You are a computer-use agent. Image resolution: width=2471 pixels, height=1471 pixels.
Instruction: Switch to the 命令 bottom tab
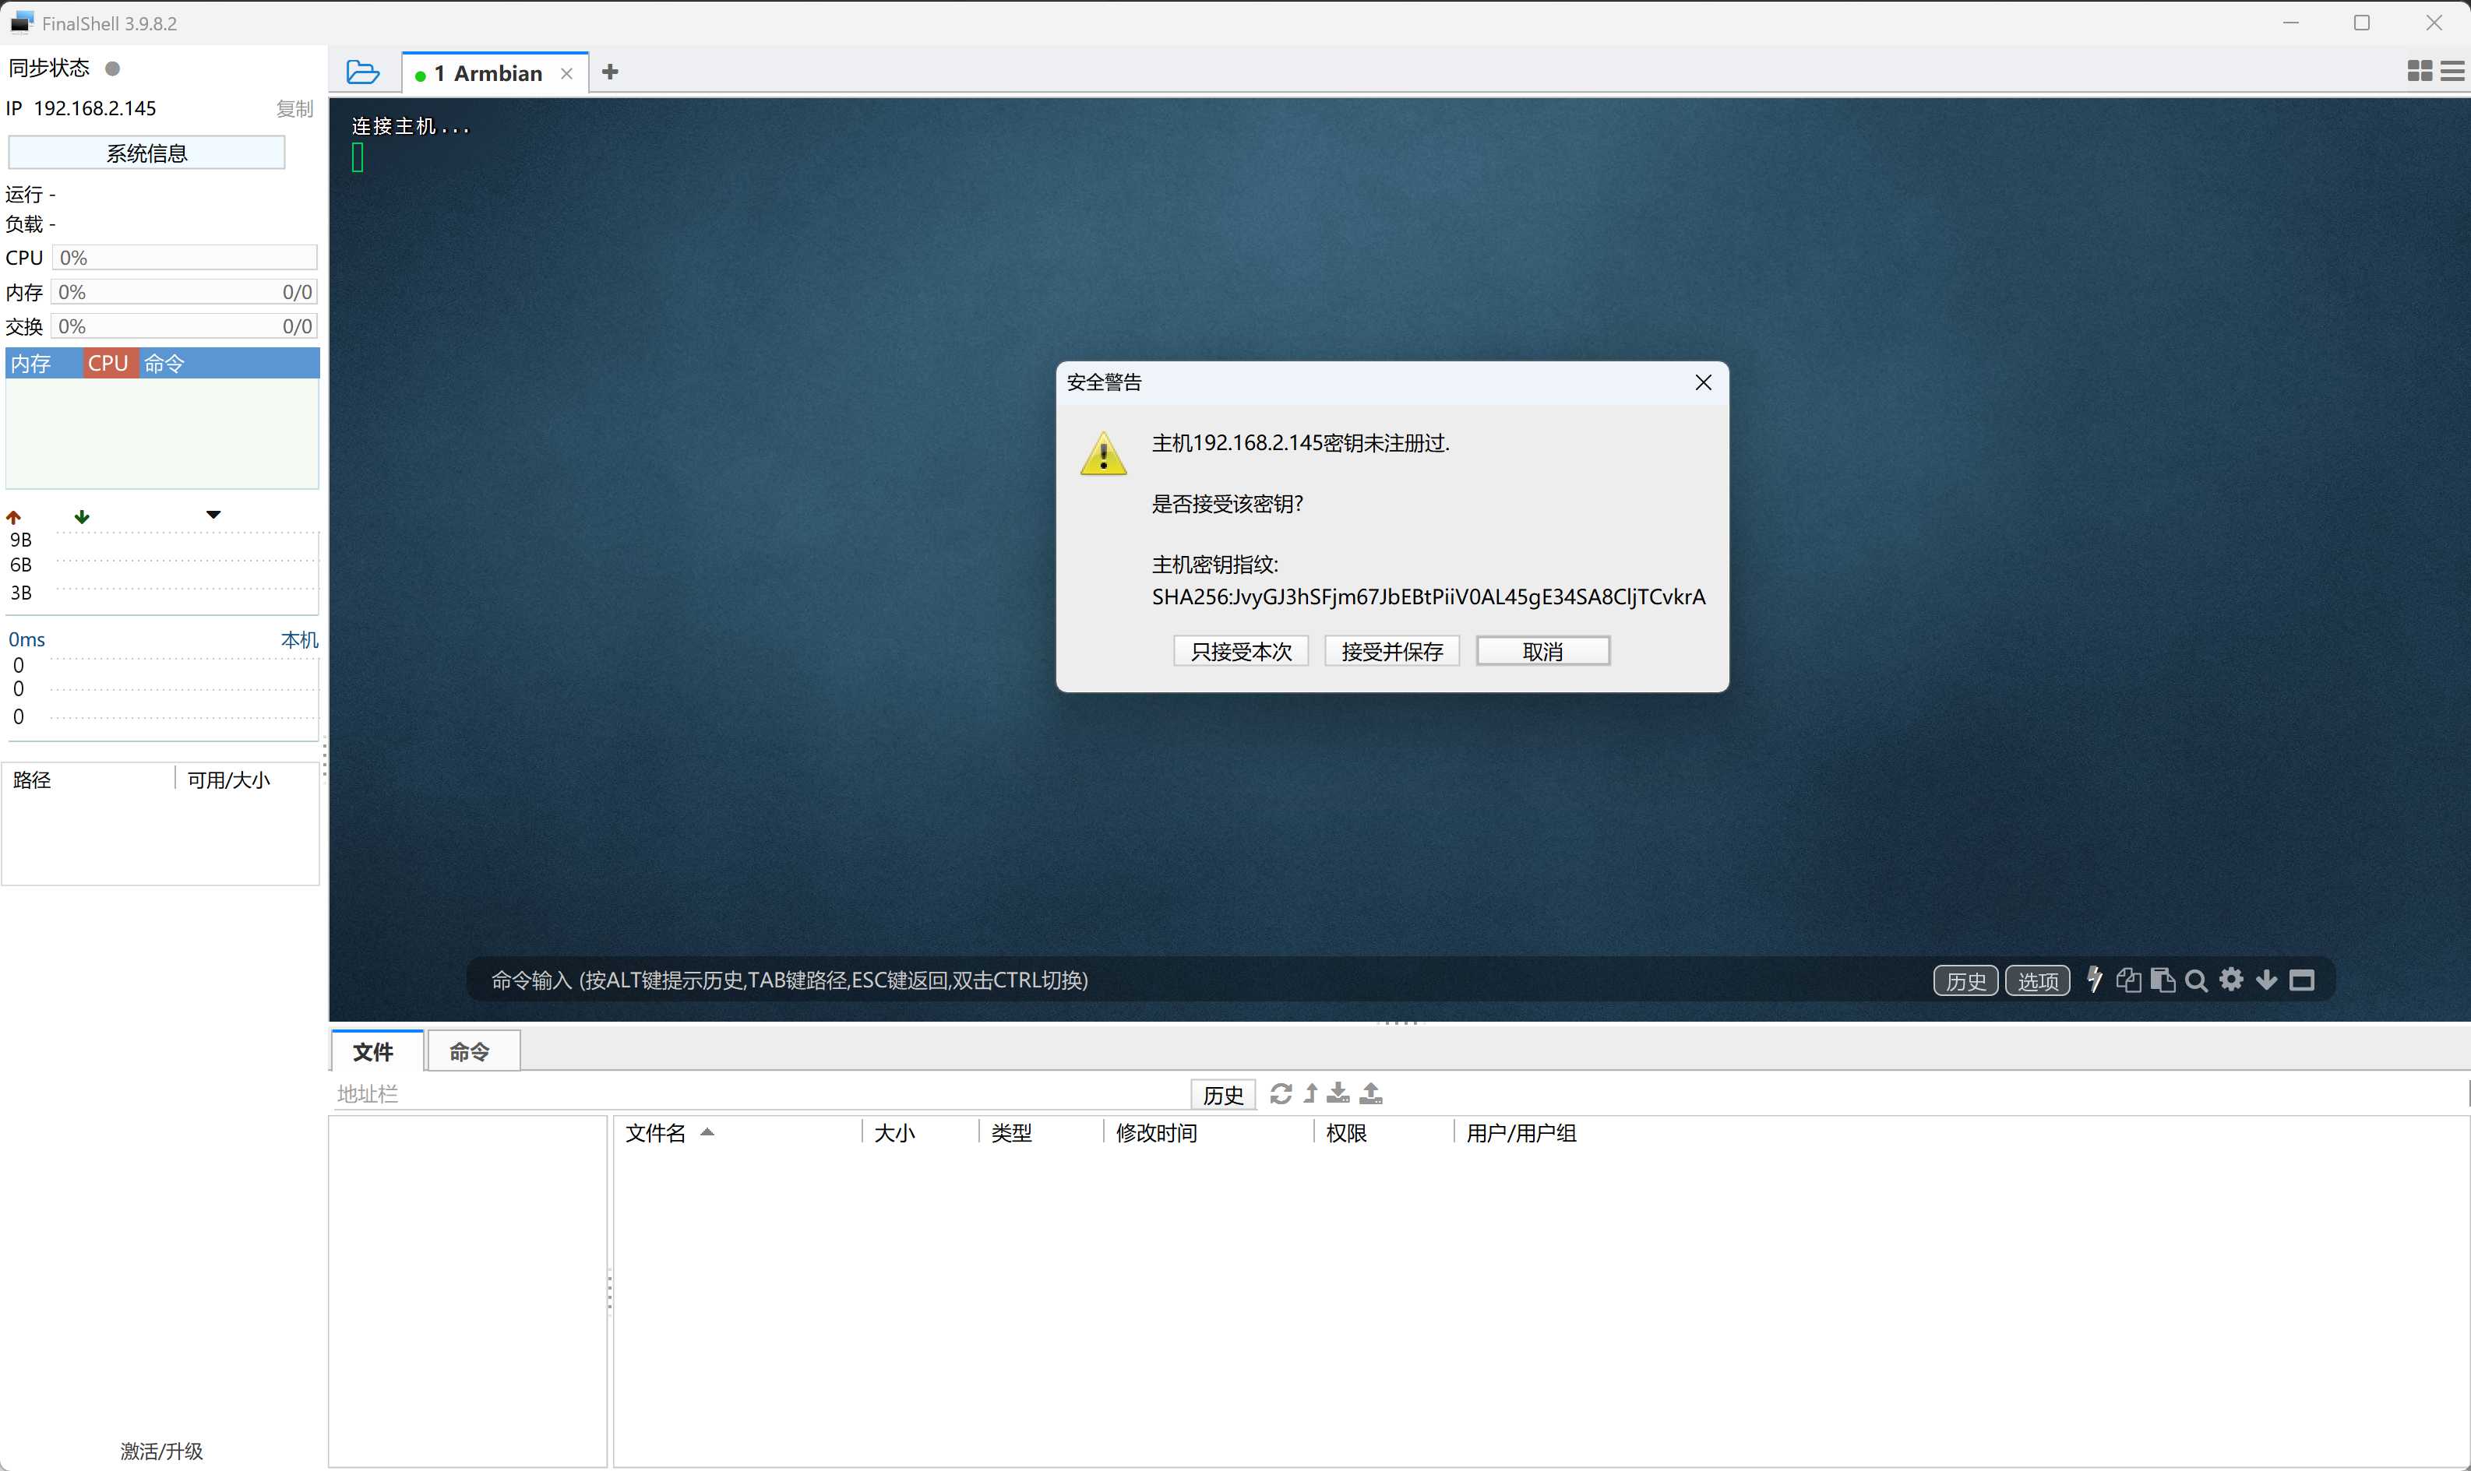(x=469, y=1050)
